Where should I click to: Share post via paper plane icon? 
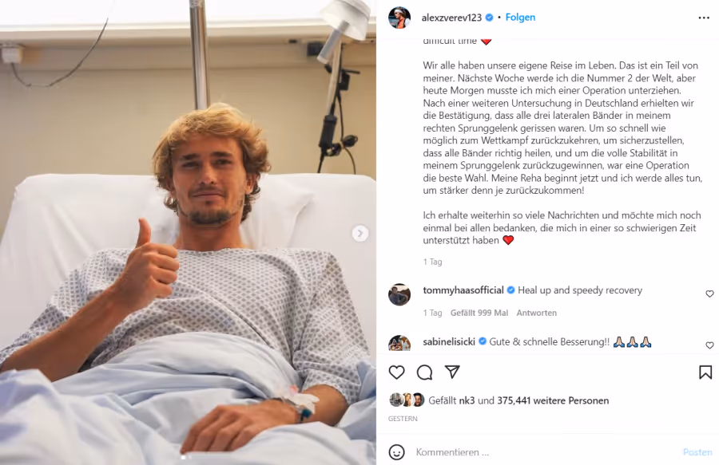[x=452, y=372]
